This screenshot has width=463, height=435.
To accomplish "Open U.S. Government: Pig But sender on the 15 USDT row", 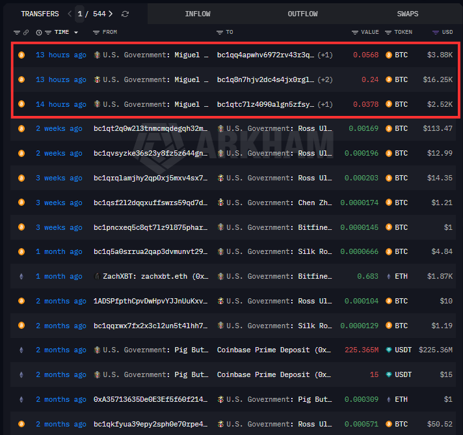I will pyautogui.click(x=151, y=374).
